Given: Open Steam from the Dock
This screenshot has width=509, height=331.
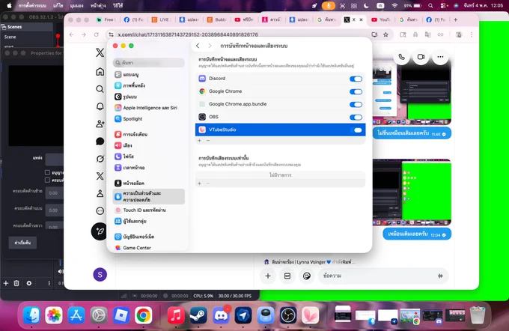Looking at the screenshot, I should click(198, 315).
